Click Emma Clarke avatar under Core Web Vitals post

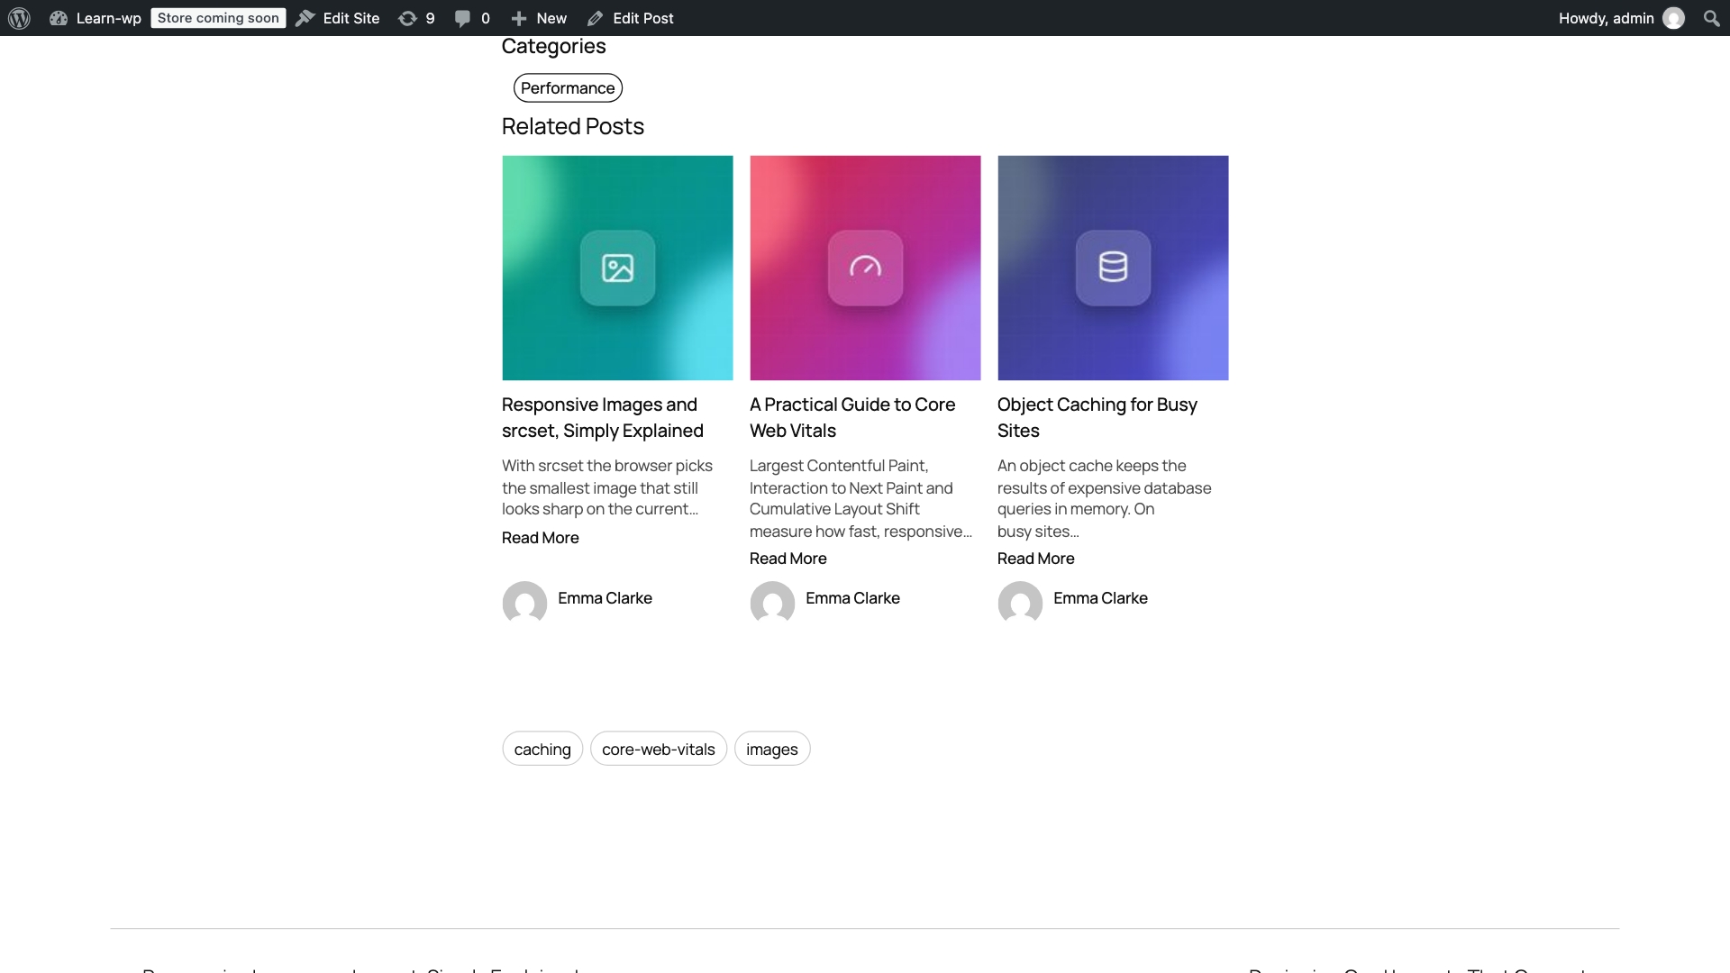[772, 603]
